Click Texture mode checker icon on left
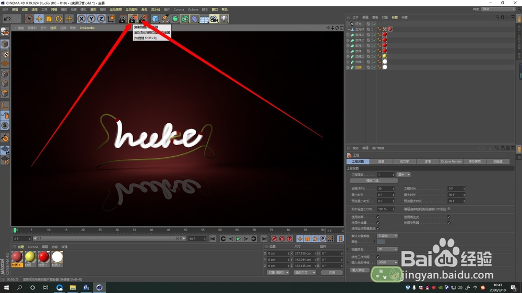The image size is (522, 293). (x=5, y=54)
